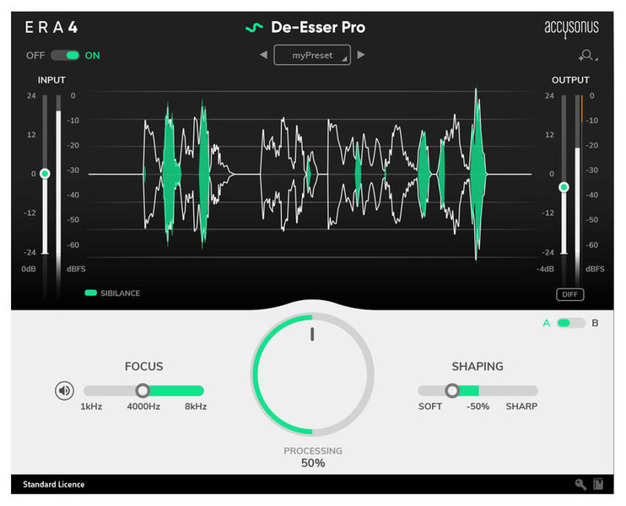Toggle the plugin OFF/ON power switch
Screen dimensions: 626x506
pos(65,56)
